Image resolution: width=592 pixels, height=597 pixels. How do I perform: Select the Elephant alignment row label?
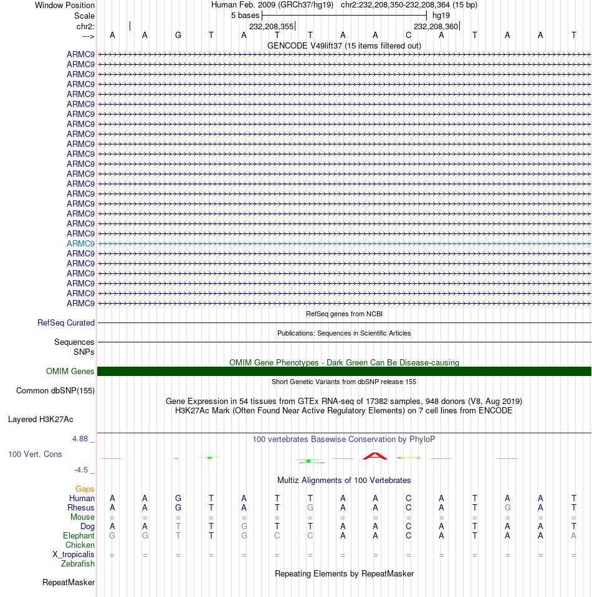(79, 536)
